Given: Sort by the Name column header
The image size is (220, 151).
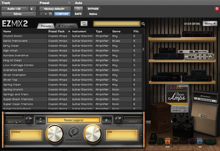Looking at the screenshot, I should click(25, 31).
